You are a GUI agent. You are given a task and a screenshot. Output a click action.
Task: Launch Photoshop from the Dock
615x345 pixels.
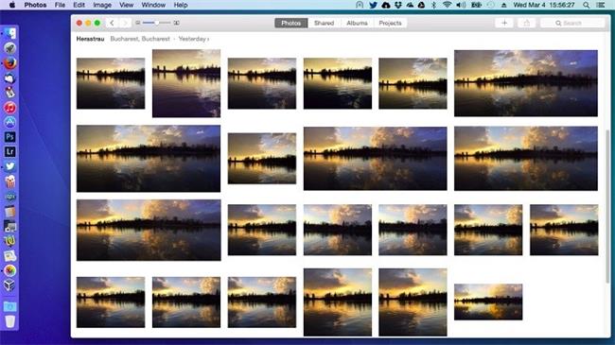[x=9, y=137]
